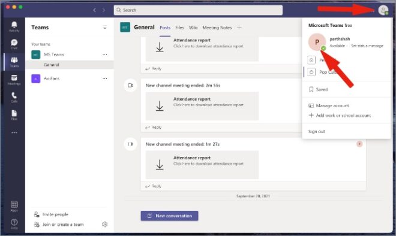Open Apps store in sidebar
Viewport: 396px width, 236px height.
click(14, 206)
